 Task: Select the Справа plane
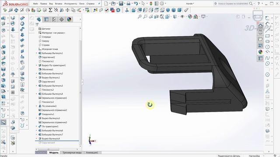point(45,45)
